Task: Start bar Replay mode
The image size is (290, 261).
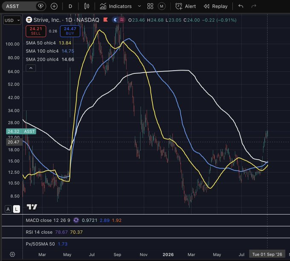Action: click(x=216, y=6)
